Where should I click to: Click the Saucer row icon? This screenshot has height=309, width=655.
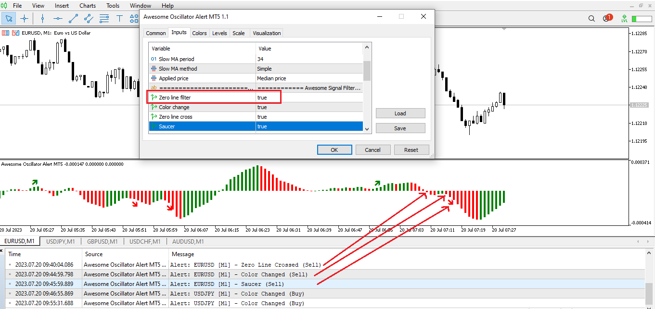(154, 126)
